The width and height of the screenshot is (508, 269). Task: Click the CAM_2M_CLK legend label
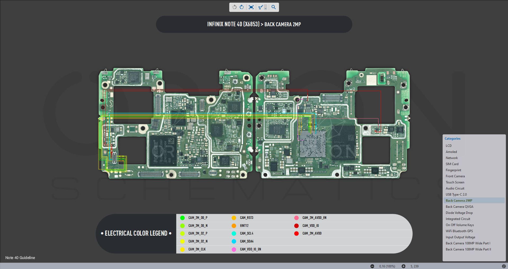tap(197, 249)
